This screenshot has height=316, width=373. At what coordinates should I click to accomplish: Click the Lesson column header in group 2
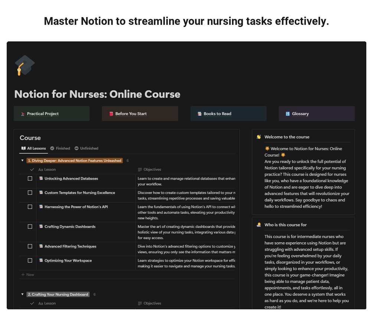[47, 303]
